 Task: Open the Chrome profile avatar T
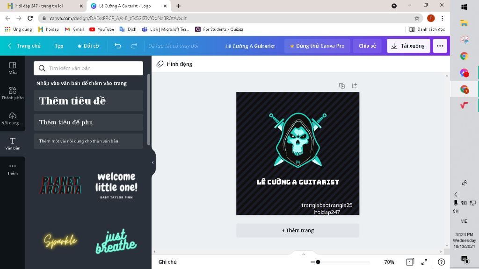tap(431, 18)
